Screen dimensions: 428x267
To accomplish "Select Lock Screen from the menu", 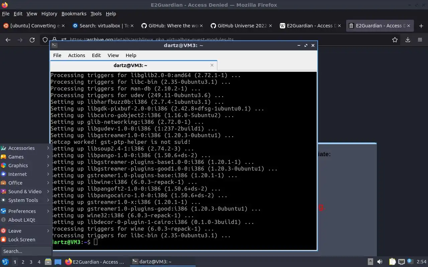I will [x=25, y=240].
